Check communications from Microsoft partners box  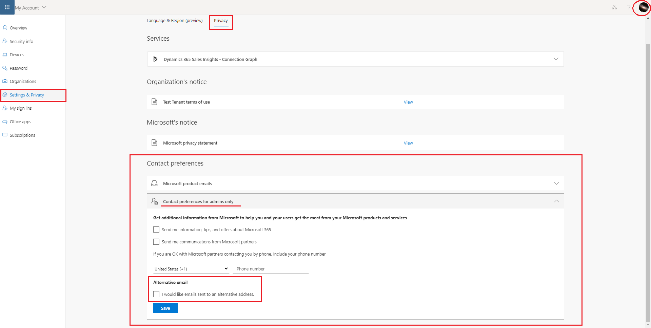(156, 242)
